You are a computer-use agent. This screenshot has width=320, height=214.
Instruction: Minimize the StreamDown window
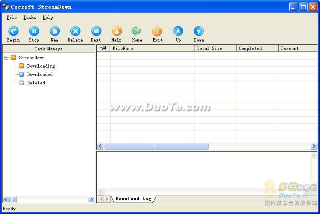(293, 7)
